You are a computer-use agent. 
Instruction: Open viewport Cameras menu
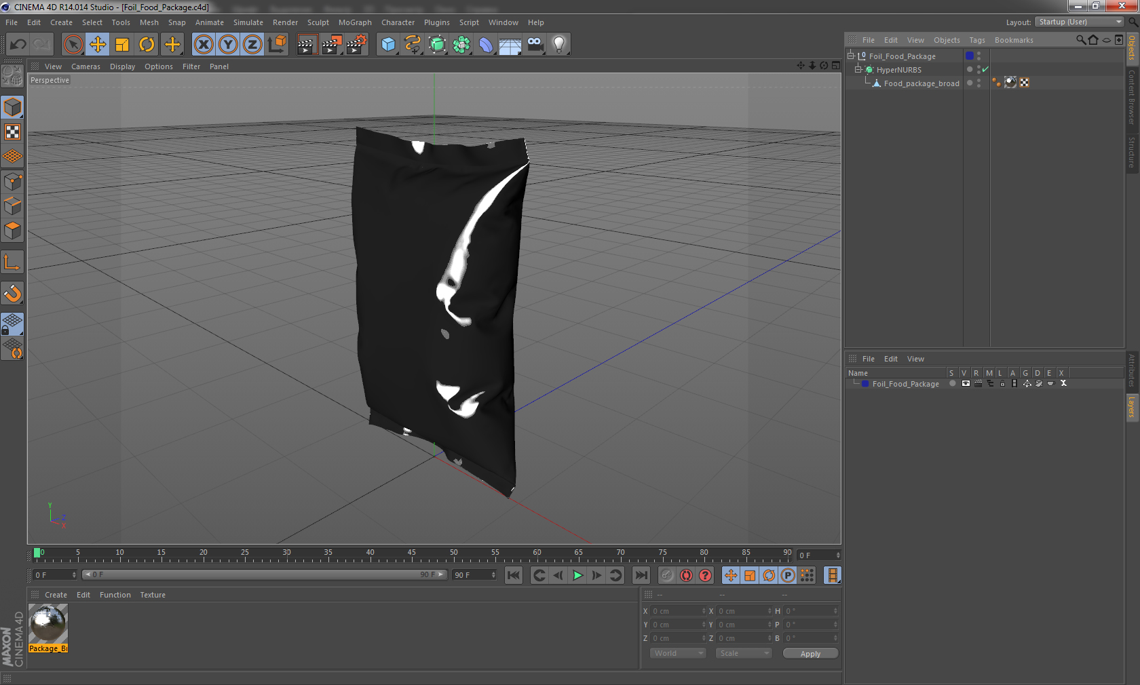(x=85, y=66)
